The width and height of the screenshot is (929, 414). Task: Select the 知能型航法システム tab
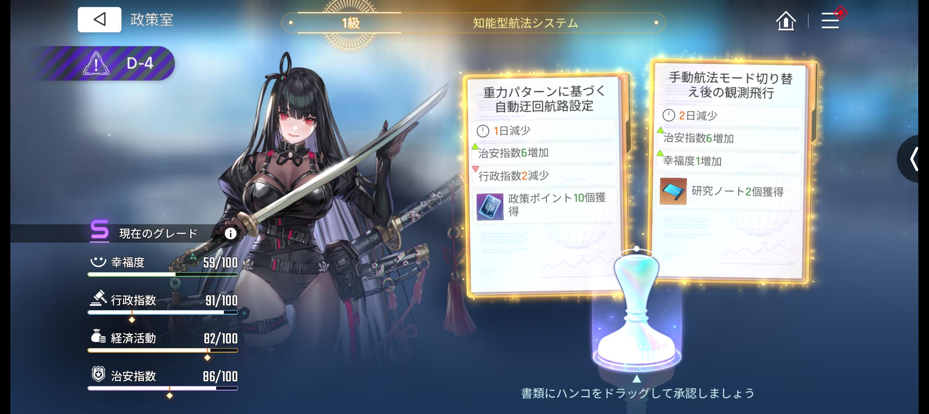tap(525, 23)
